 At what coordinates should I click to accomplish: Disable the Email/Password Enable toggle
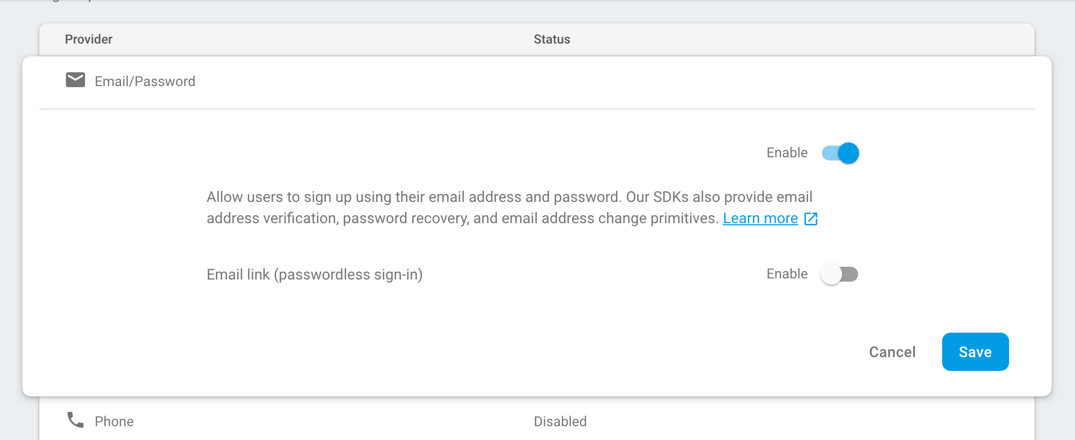coord(840,153)
